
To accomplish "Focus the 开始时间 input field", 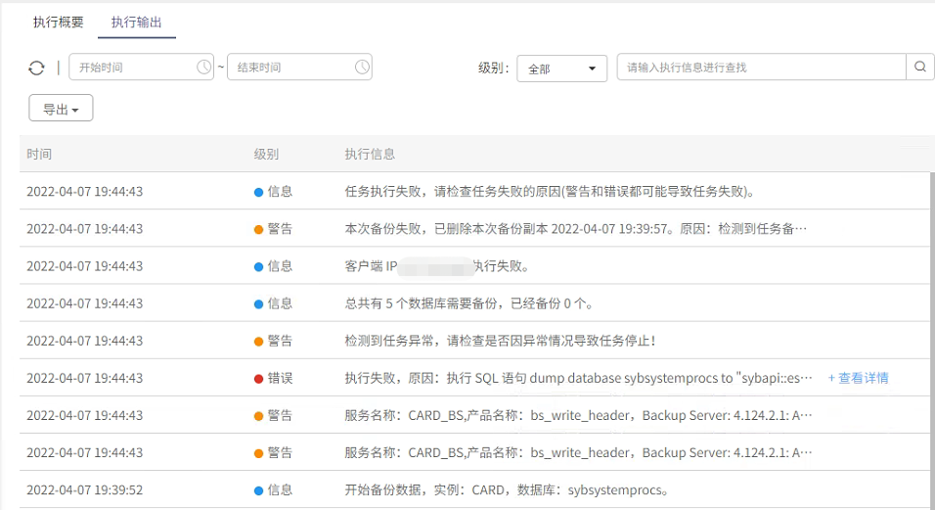I will point(141,67).
